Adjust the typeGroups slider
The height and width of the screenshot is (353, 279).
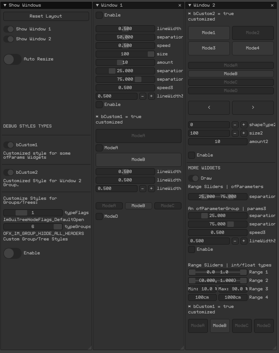33,227
